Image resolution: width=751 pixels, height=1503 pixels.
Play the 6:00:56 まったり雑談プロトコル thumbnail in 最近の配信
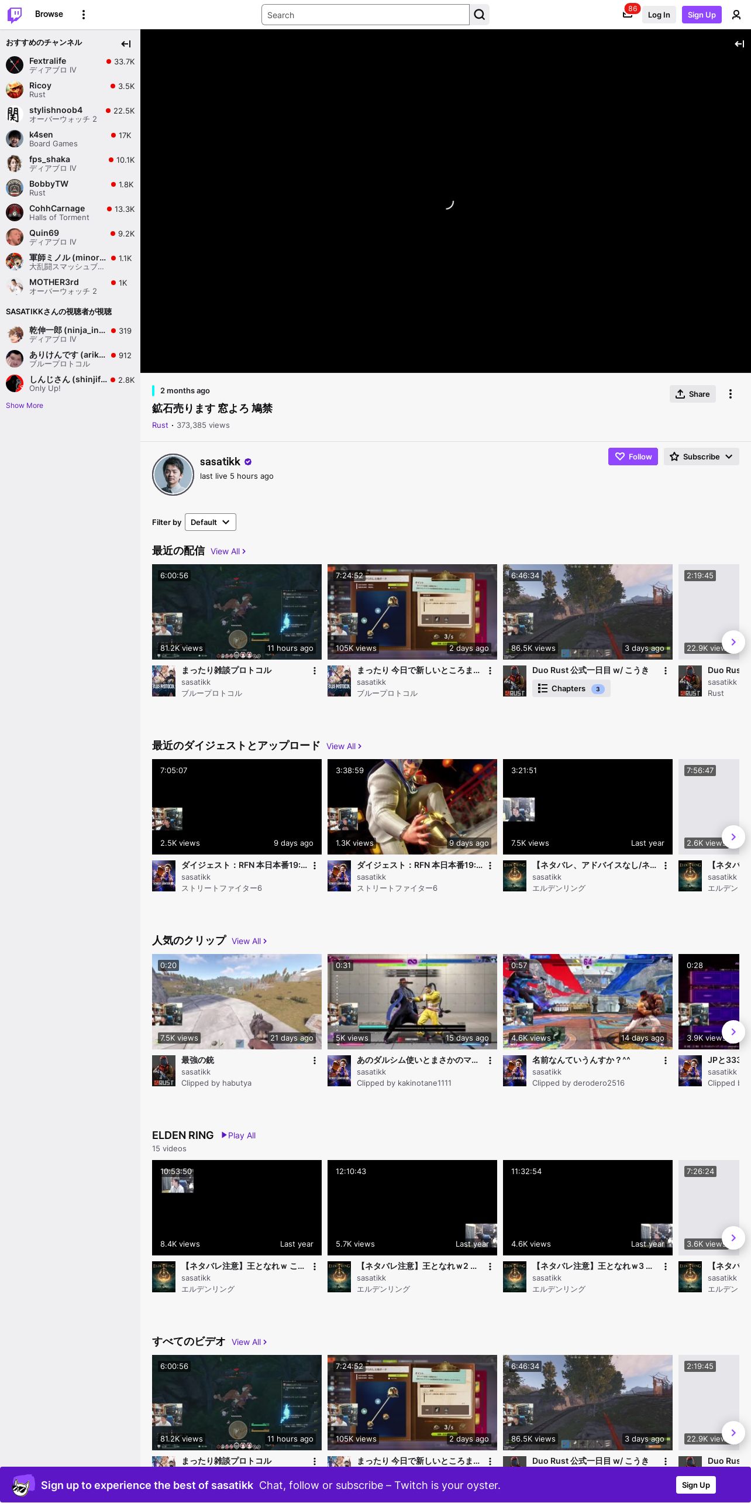[x=237, y=612]
